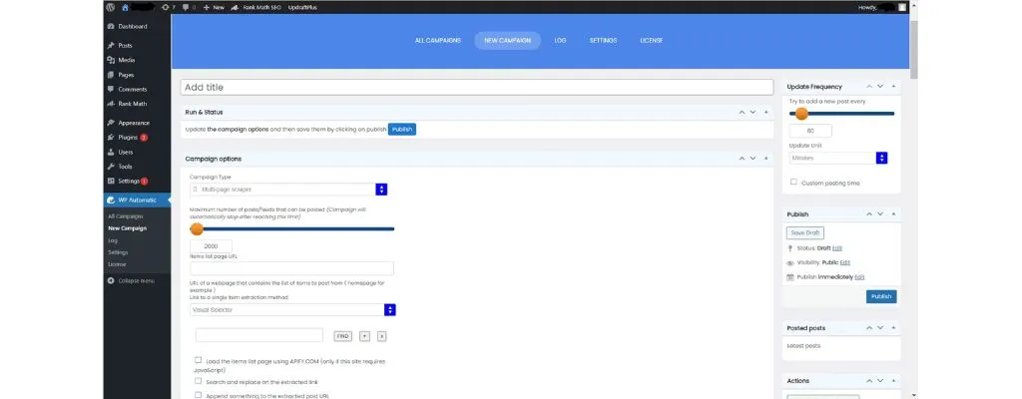The width and height of the screenshot is (1022, 399).
Task: Click the Comments sidebar icon
Action: (111, 90)
